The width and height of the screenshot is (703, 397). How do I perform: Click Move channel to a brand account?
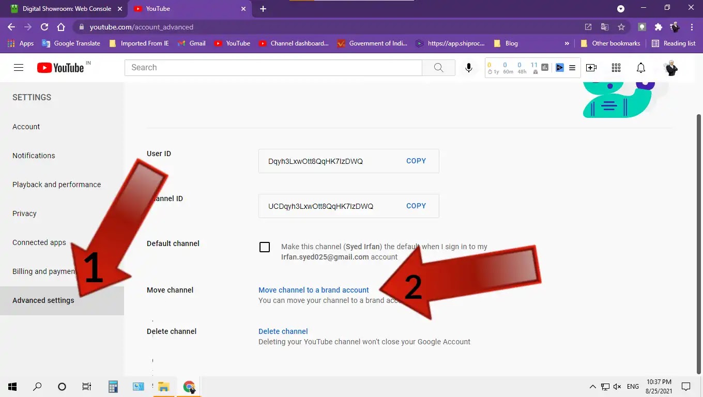[x=314, y=290]
